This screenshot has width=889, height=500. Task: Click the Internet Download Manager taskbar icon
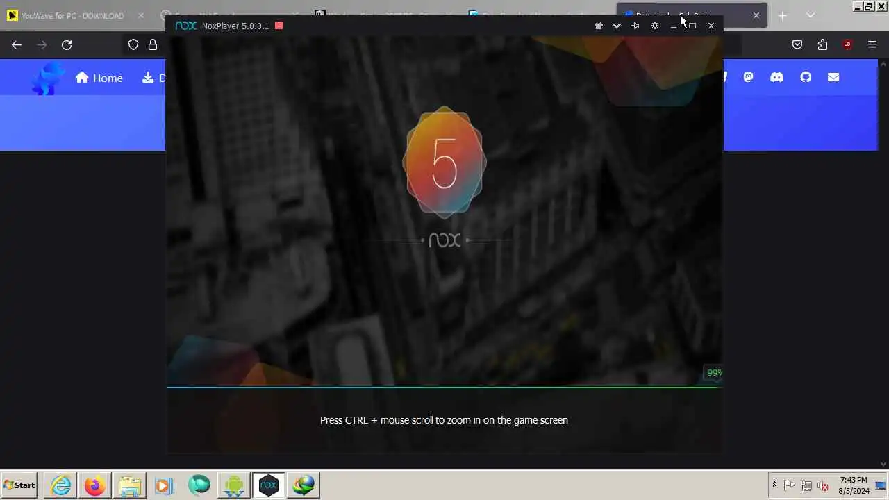click(x=304, y=485)
